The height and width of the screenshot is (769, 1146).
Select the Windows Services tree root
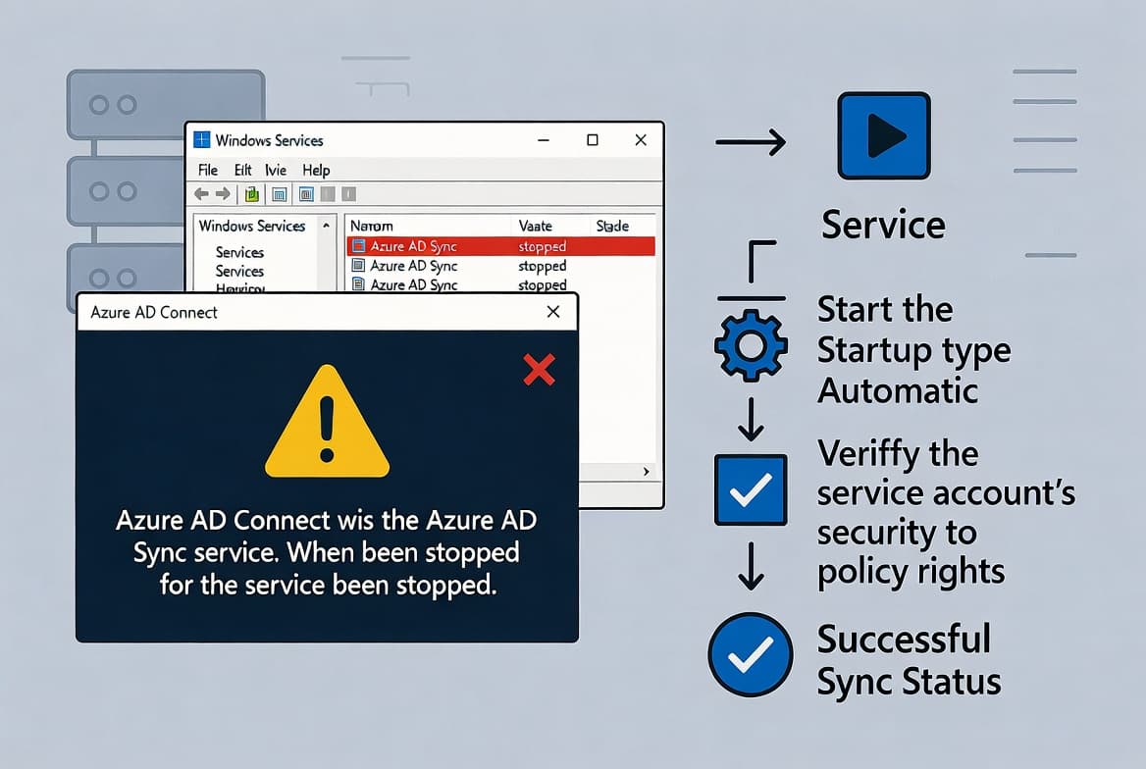coord(252,226)
